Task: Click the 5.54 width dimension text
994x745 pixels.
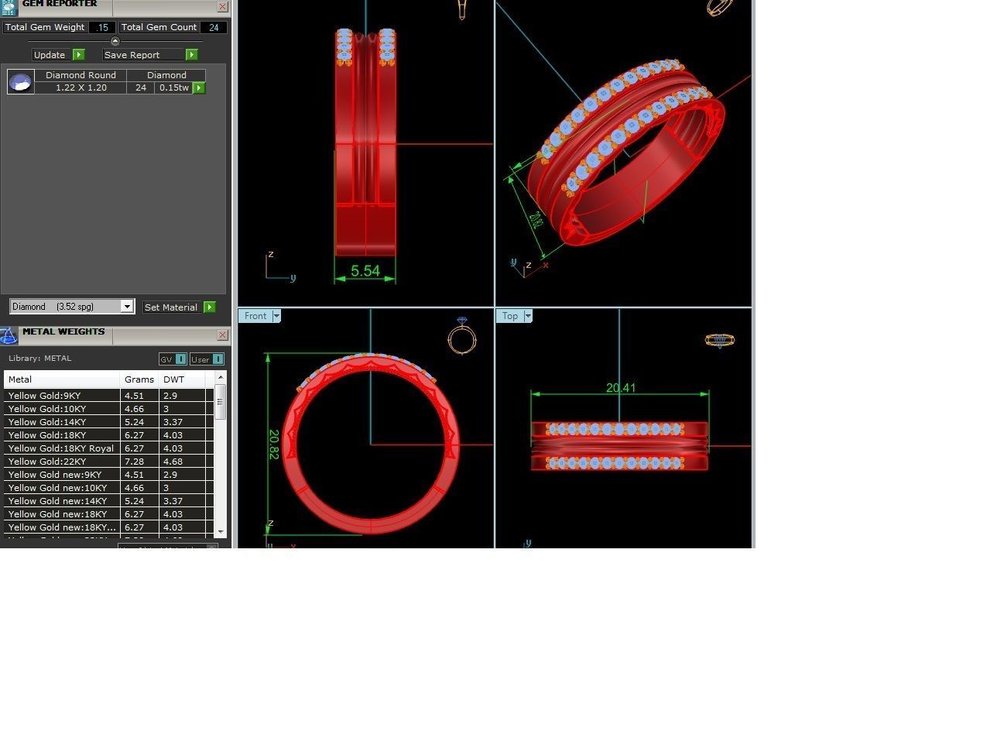Action: tap(365, 271)
